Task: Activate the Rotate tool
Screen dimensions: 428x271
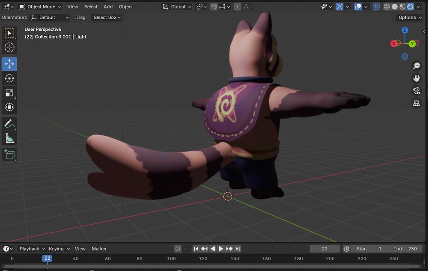Action: (9, 78)
